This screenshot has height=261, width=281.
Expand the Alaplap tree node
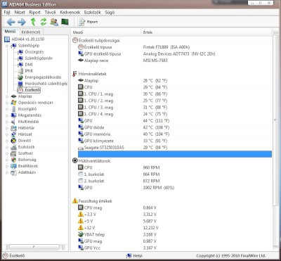click(x=7, y=96)
